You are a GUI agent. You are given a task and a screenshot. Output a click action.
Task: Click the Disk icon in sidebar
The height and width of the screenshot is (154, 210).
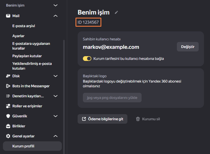coord(8,76)
